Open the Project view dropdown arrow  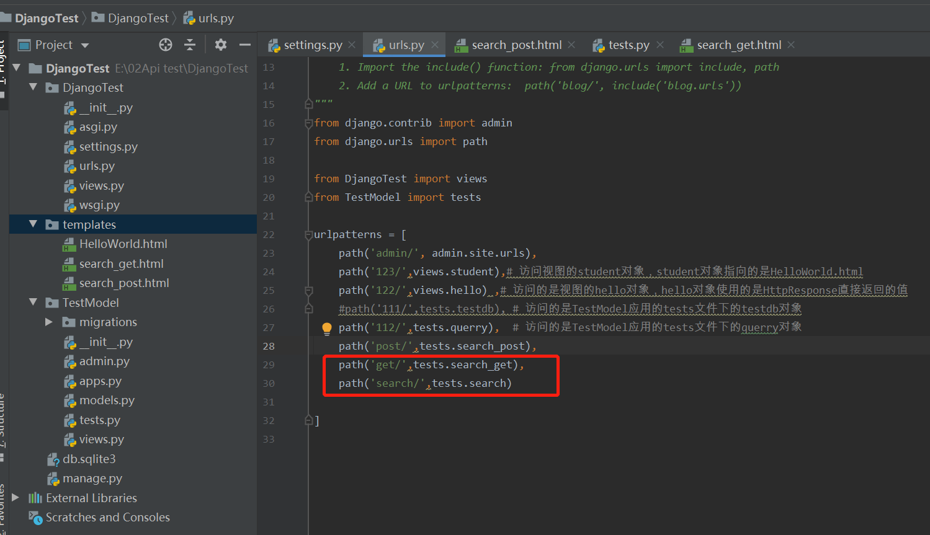(x=85, y=45)
